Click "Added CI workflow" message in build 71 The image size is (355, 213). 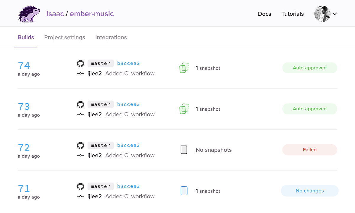point(130,196)
